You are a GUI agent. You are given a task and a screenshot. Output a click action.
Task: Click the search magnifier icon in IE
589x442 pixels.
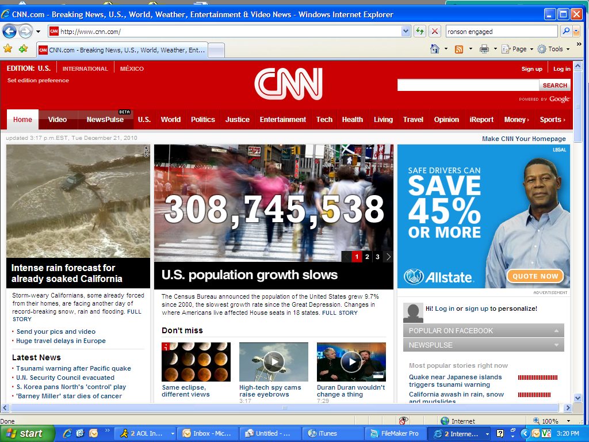point(566,31)
